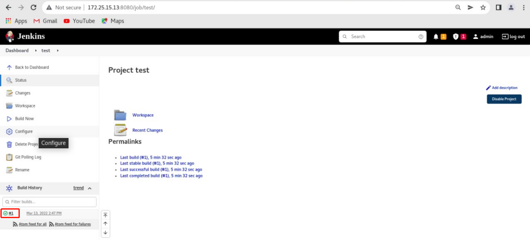
Task: Open the Maps bookmark
Action: (113, 21)
